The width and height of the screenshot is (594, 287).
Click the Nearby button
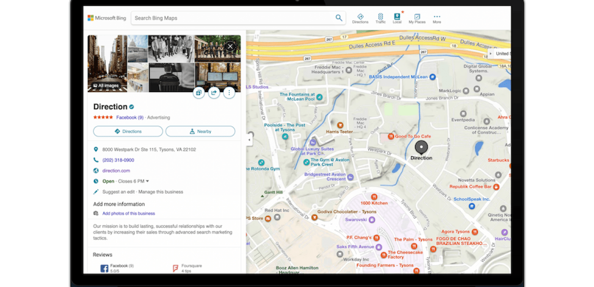[x=200, y=131]
